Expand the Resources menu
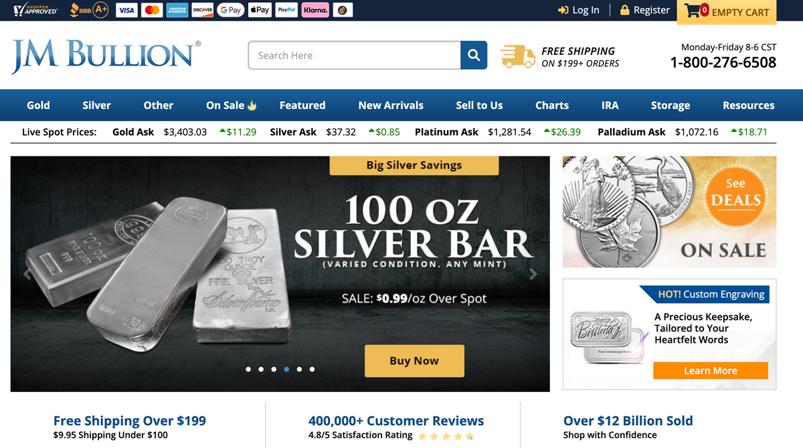Image resolution: width=803 pixels, height=448 pixels. pyautogui.click(x=748, y=105)
